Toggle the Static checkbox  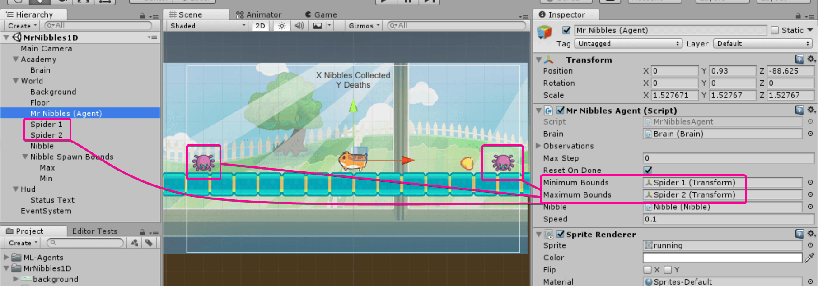775,30
